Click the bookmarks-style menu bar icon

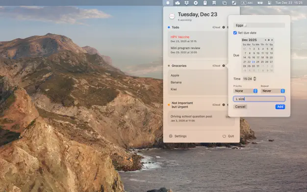(x=214, y=3)
